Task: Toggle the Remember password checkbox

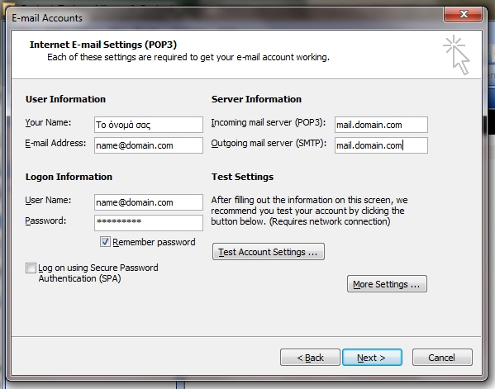Action: (x=105, y=242)
